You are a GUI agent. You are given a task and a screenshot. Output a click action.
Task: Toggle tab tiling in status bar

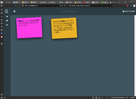pyautogui.click(x=99, y=97)
